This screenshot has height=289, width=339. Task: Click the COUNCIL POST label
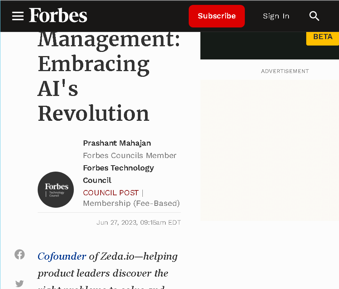click(x=111, y=193)
